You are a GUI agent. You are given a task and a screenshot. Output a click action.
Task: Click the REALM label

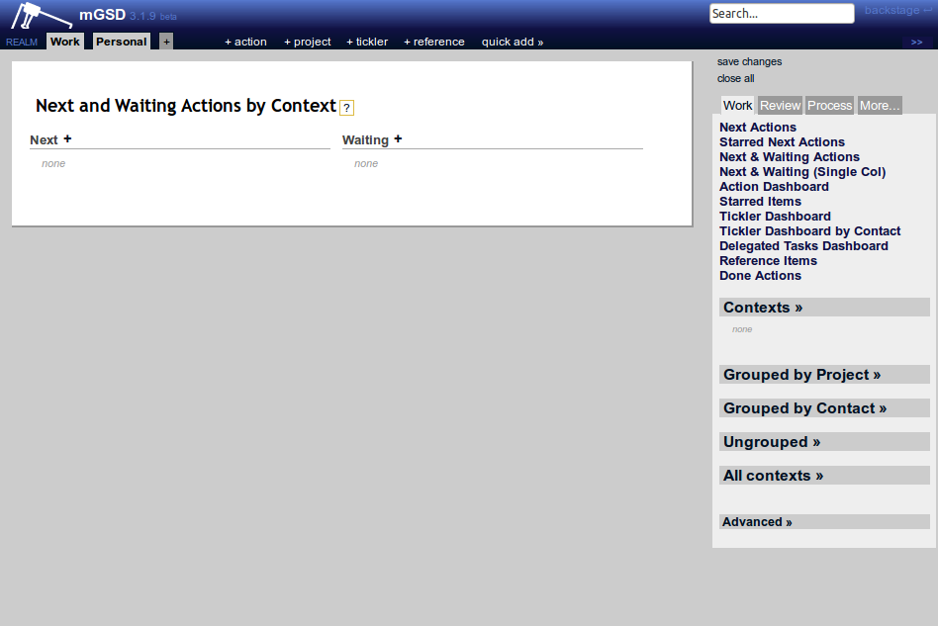pos(22,43)
